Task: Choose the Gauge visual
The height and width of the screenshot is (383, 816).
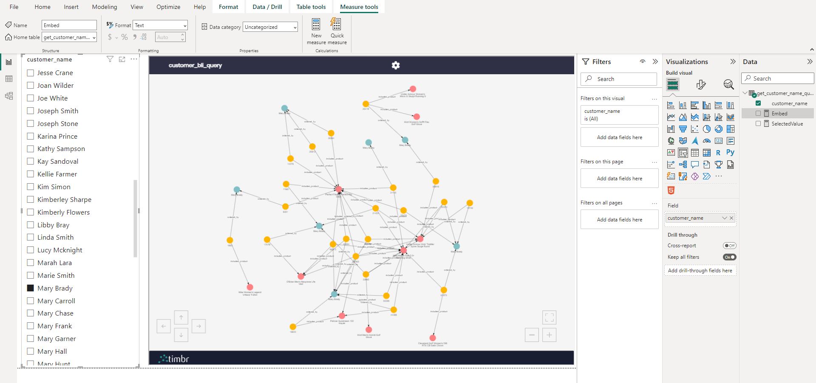Action: [x=707, y=141]
